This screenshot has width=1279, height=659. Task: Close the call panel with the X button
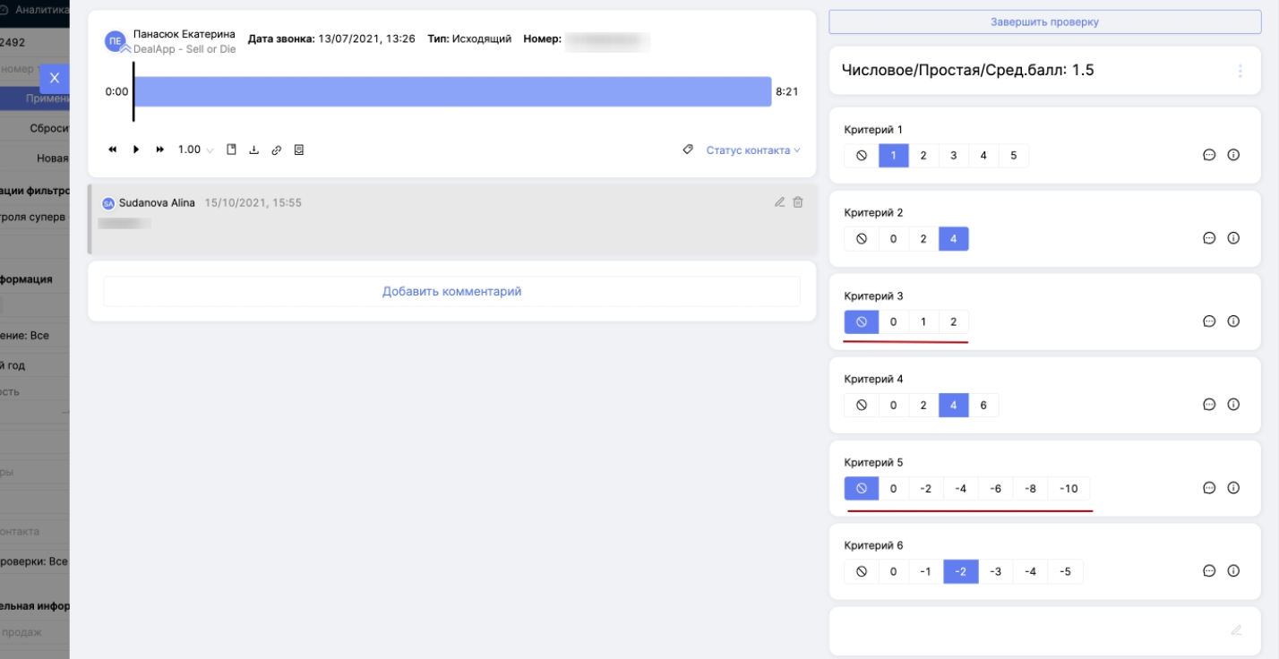pyautogui.click(x=54, y=78)
